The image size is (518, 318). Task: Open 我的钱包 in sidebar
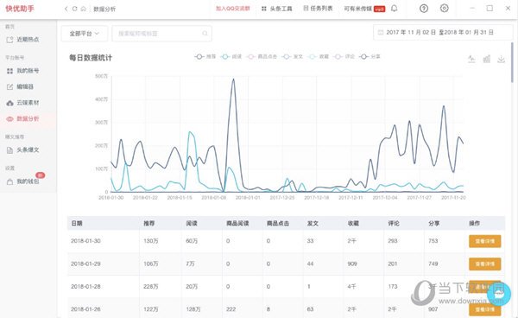(x=28, y=181)
